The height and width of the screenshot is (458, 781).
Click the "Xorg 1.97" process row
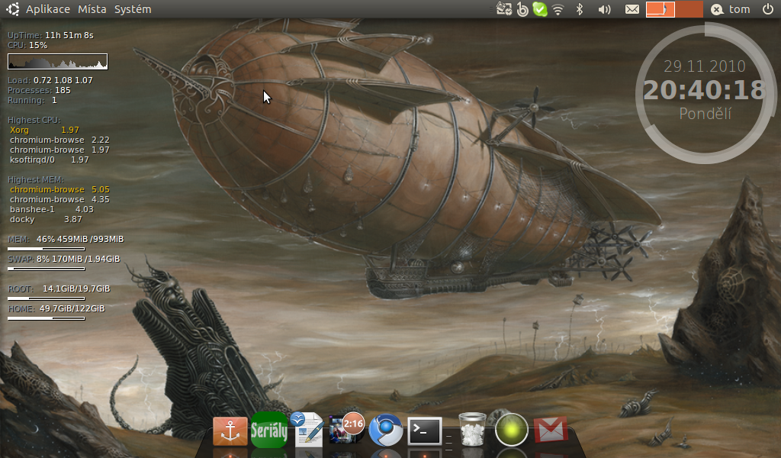(44, 130)
